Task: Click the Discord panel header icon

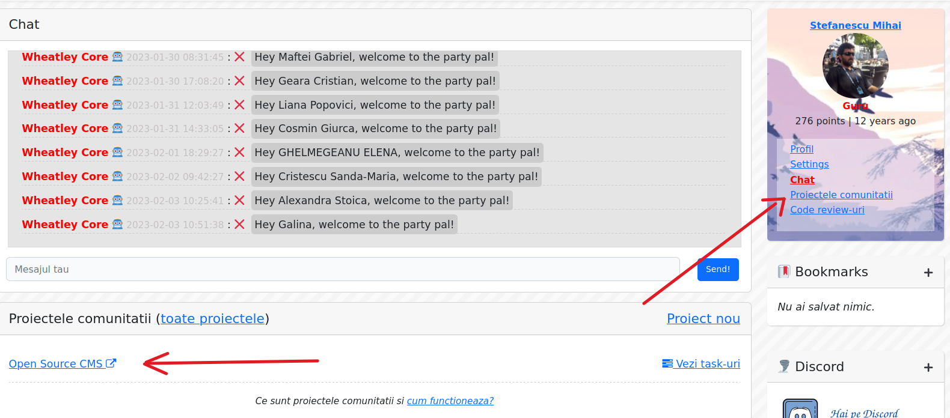Action: tap(783, 366)
